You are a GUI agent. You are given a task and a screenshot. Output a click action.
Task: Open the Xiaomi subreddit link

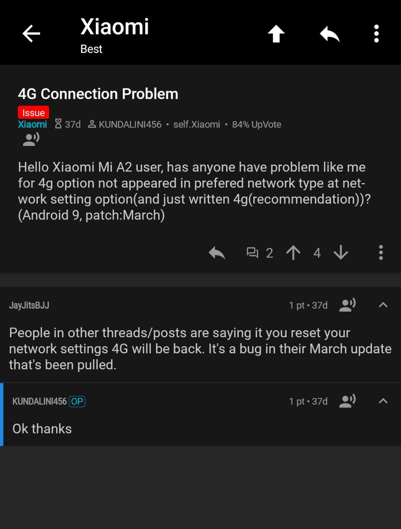32,124
